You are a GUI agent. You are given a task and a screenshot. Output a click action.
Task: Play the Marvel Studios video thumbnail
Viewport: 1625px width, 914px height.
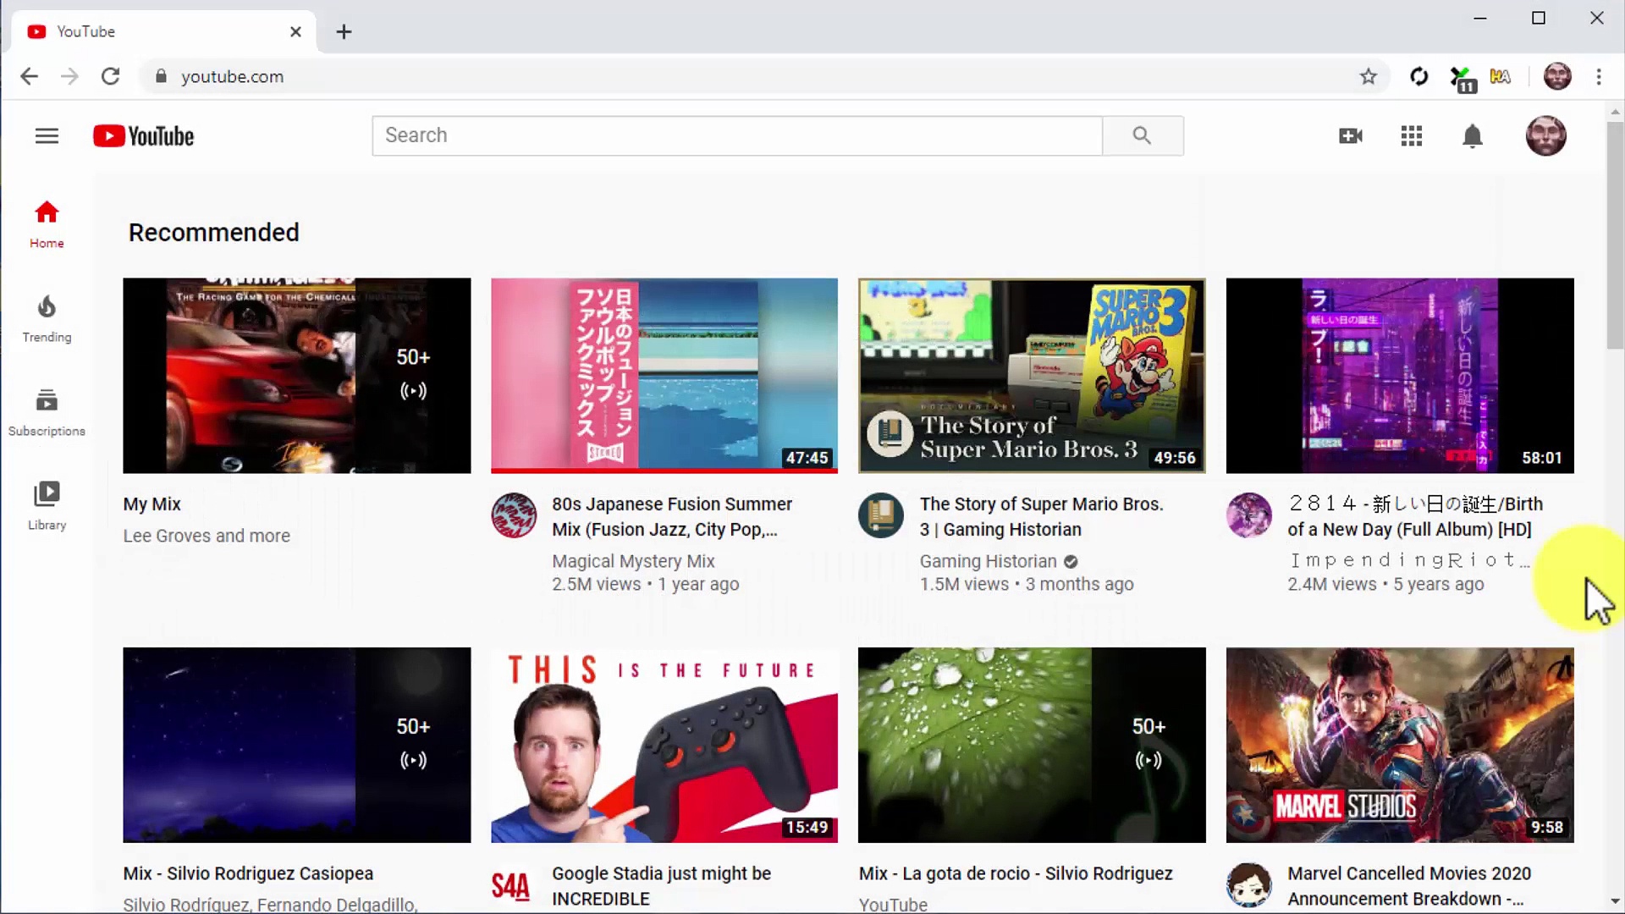click(1399, 745)
